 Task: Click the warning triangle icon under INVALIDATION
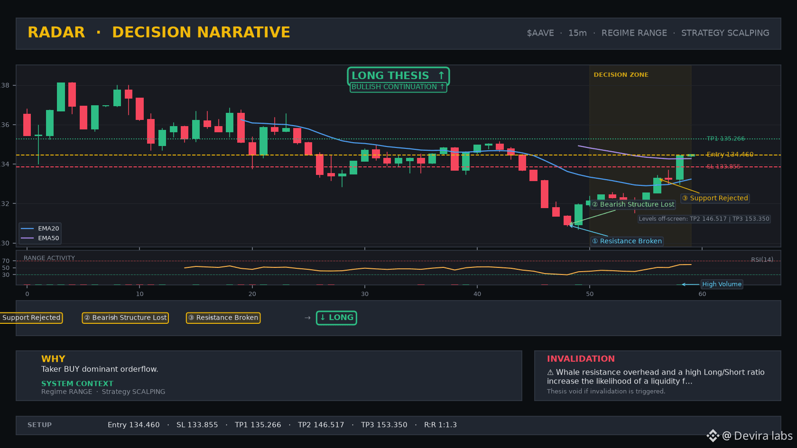[x=550, y=373]
